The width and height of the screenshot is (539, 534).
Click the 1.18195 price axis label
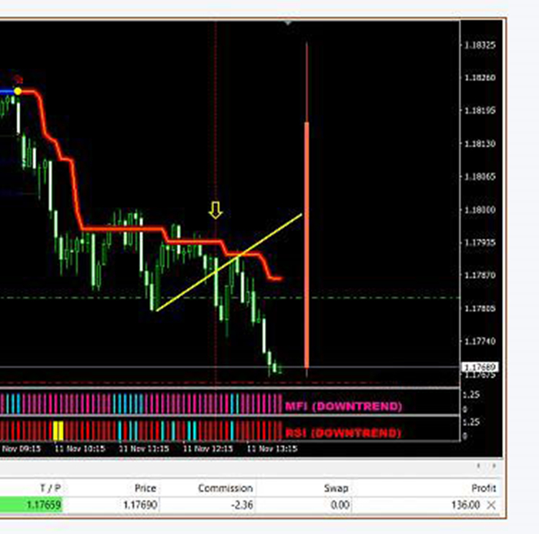point(480,111)
